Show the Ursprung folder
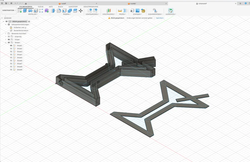250x162 pixels. tap(9, 37)
